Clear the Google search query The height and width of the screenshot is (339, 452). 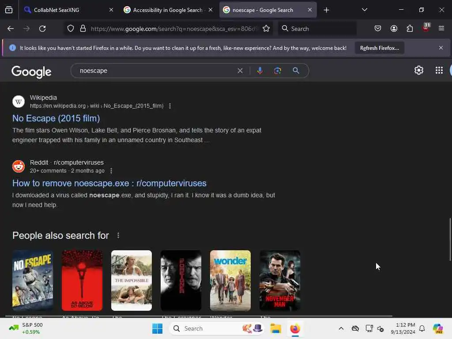click(x=240, y=71)
